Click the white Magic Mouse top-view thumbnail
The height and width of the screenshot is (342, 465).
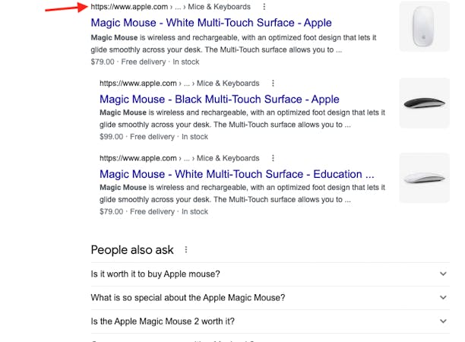click(425, 27)
